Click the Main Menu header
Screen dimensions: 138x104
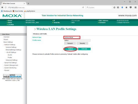click(x=13, y=34)
